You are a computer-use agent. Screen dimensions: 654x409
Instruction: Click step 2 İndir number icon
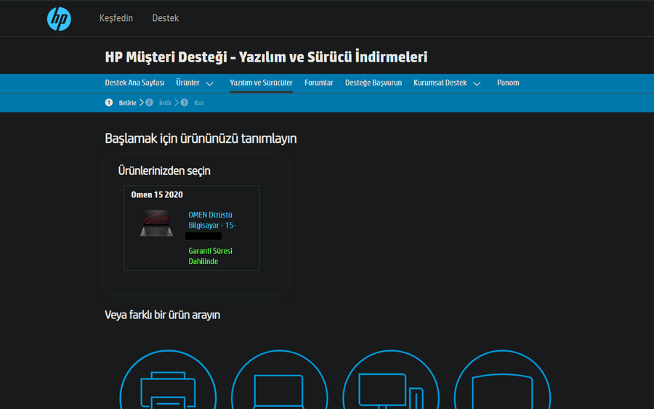(149, 102)
